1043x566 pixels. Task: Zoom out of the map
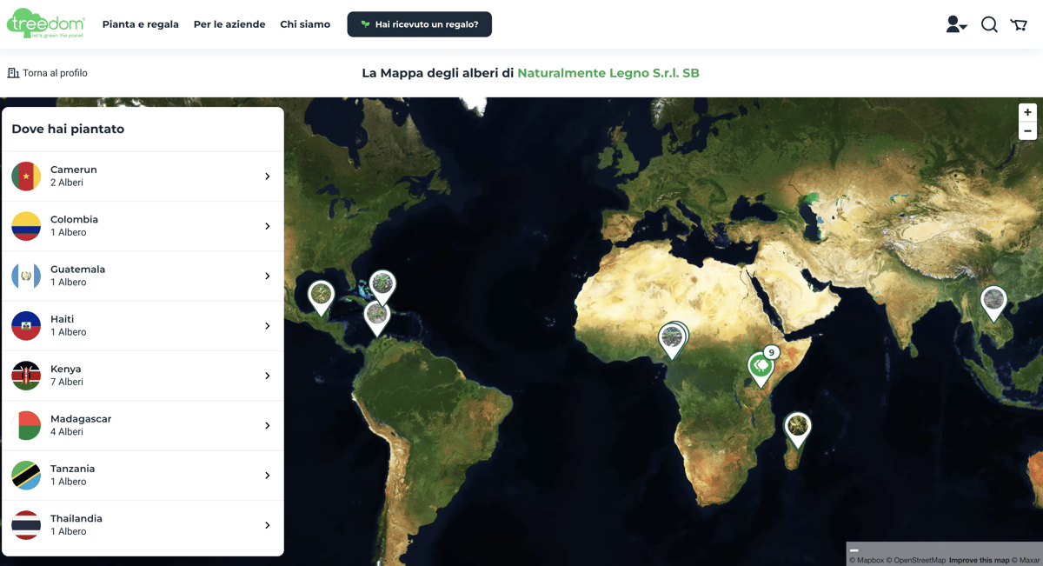click(1027, 130)
